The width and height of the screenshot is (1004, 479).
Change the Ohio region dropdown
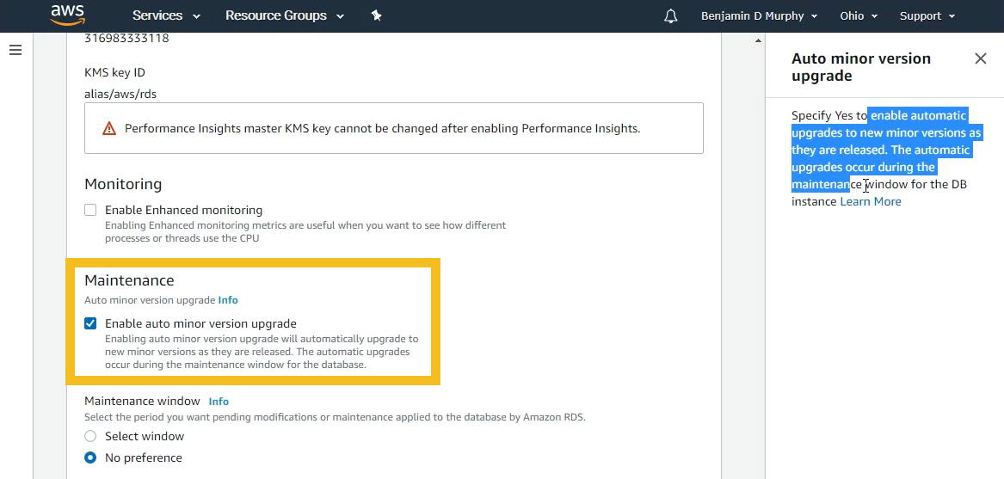coord(858,16)
